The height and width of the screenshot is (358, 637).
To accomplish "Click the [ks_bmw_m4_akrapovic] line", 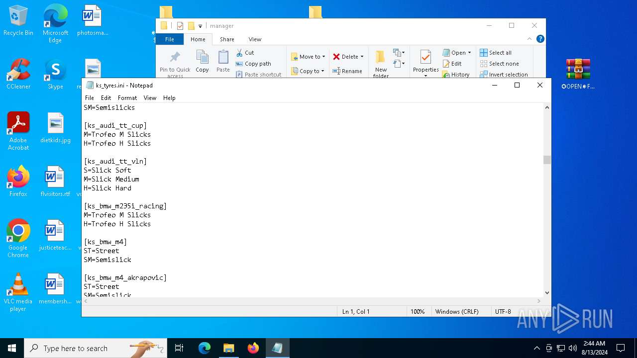I will pyautogui.click(x=125, y=277).
